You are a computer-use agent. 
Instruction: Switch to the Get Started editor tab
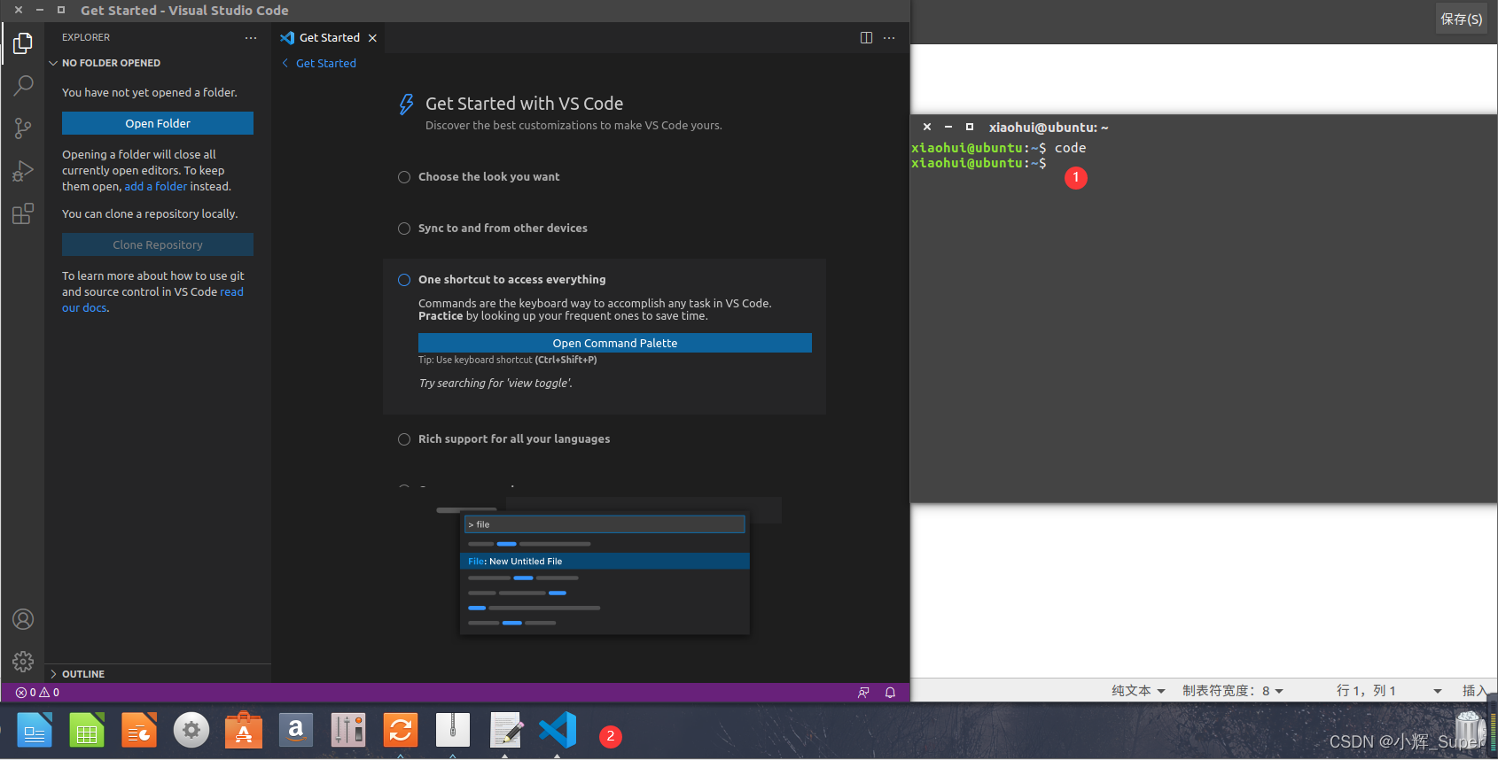(x=329, y=38)
